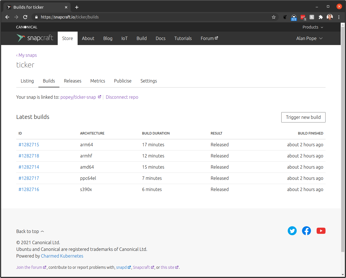
Task: Click the Snapcraft logo in the header
Action: click(35, 38)
